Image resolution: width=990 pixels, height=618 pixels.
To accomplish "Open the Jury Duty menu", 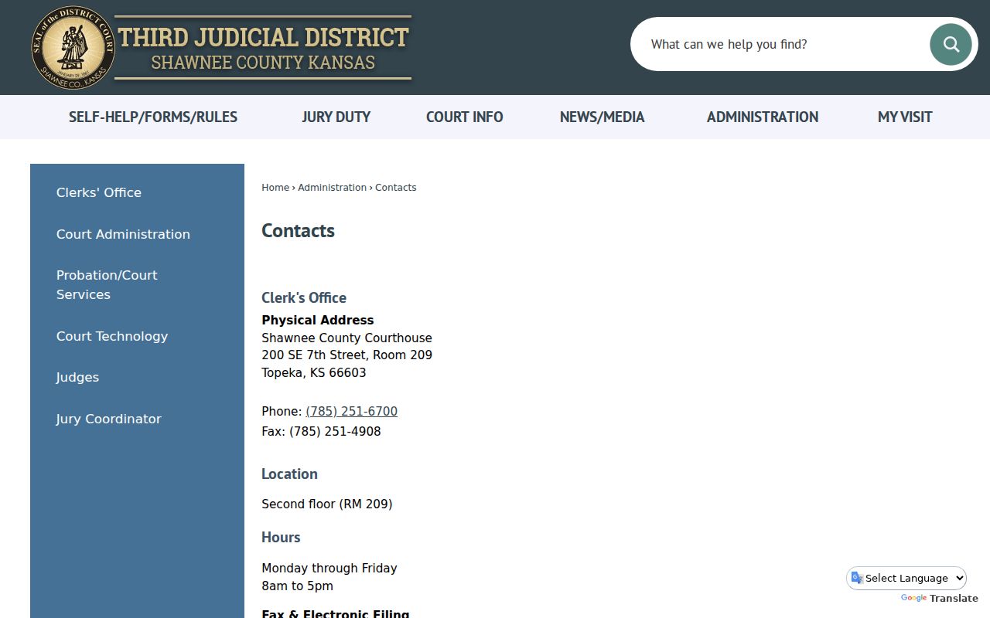I will [336, 117].
